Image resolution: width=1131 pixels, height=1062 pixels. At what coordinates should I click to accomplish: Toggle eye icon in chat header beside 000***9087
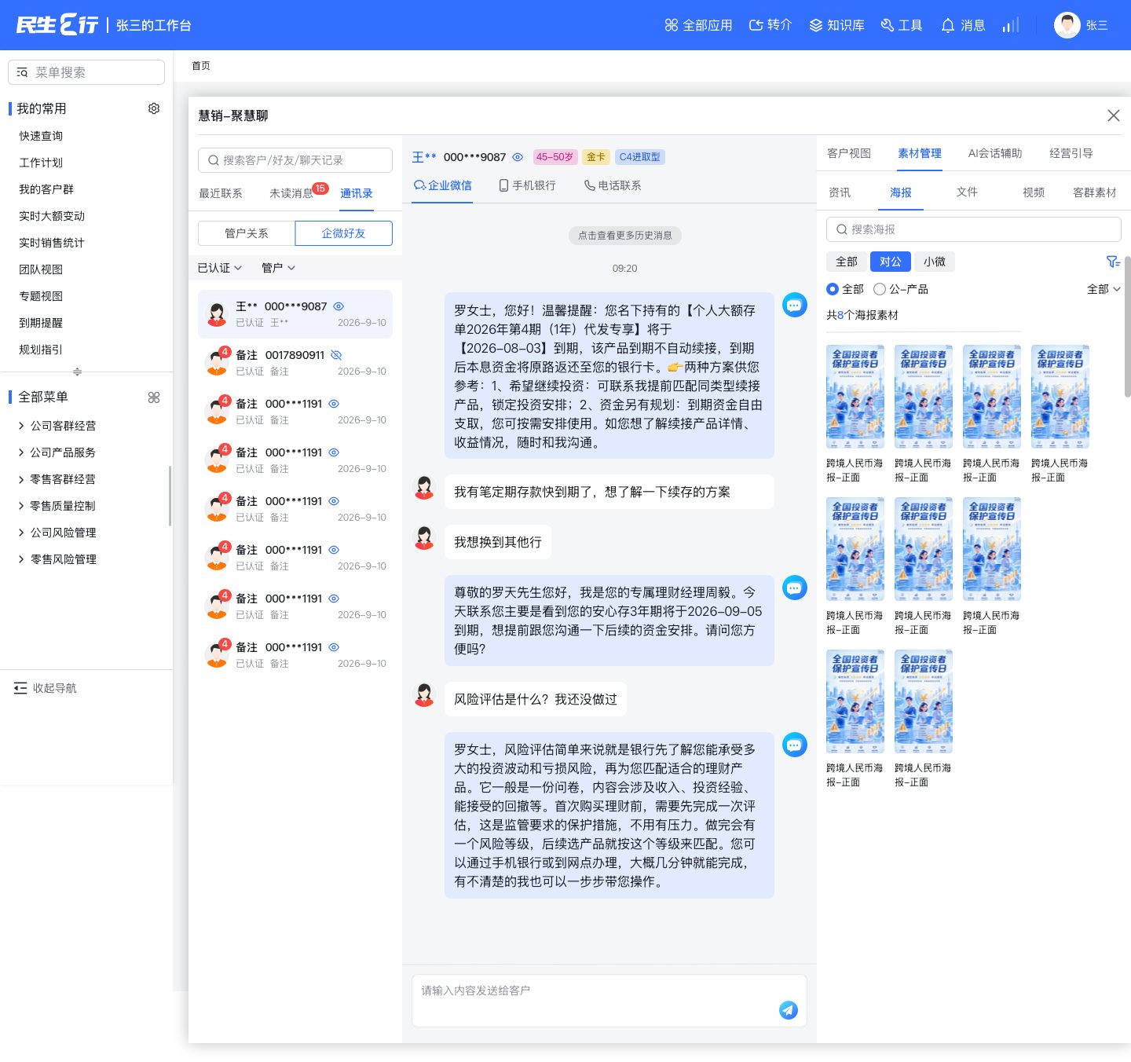coord(518,157)
